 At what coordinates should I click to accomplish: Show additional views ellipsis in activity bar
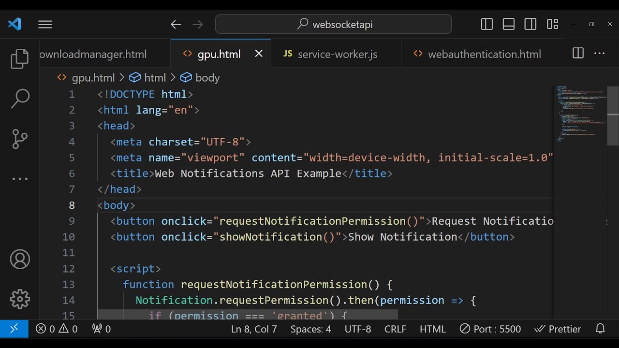[x=20, y=179]
